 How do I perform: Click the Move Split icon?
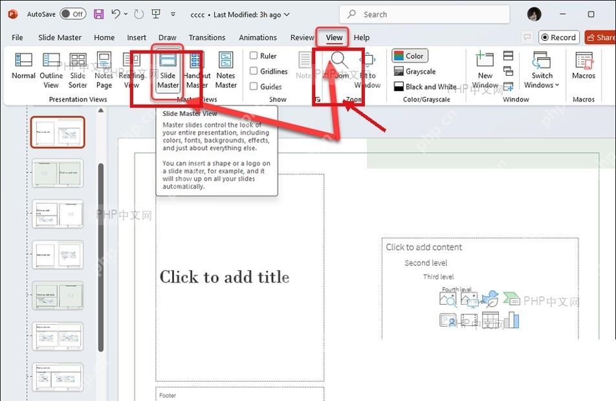[509, 86]
